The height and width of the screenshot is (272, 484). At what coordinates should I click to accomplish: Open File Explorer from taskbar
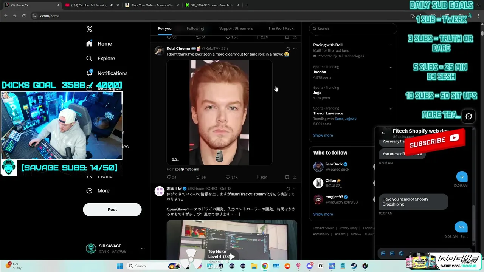[x=254, y=266]
